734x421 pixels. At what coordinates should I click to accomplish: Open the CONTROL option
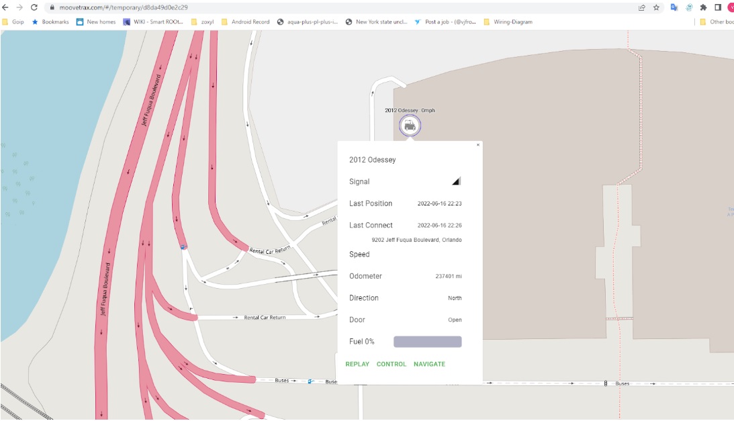[392, 364]
